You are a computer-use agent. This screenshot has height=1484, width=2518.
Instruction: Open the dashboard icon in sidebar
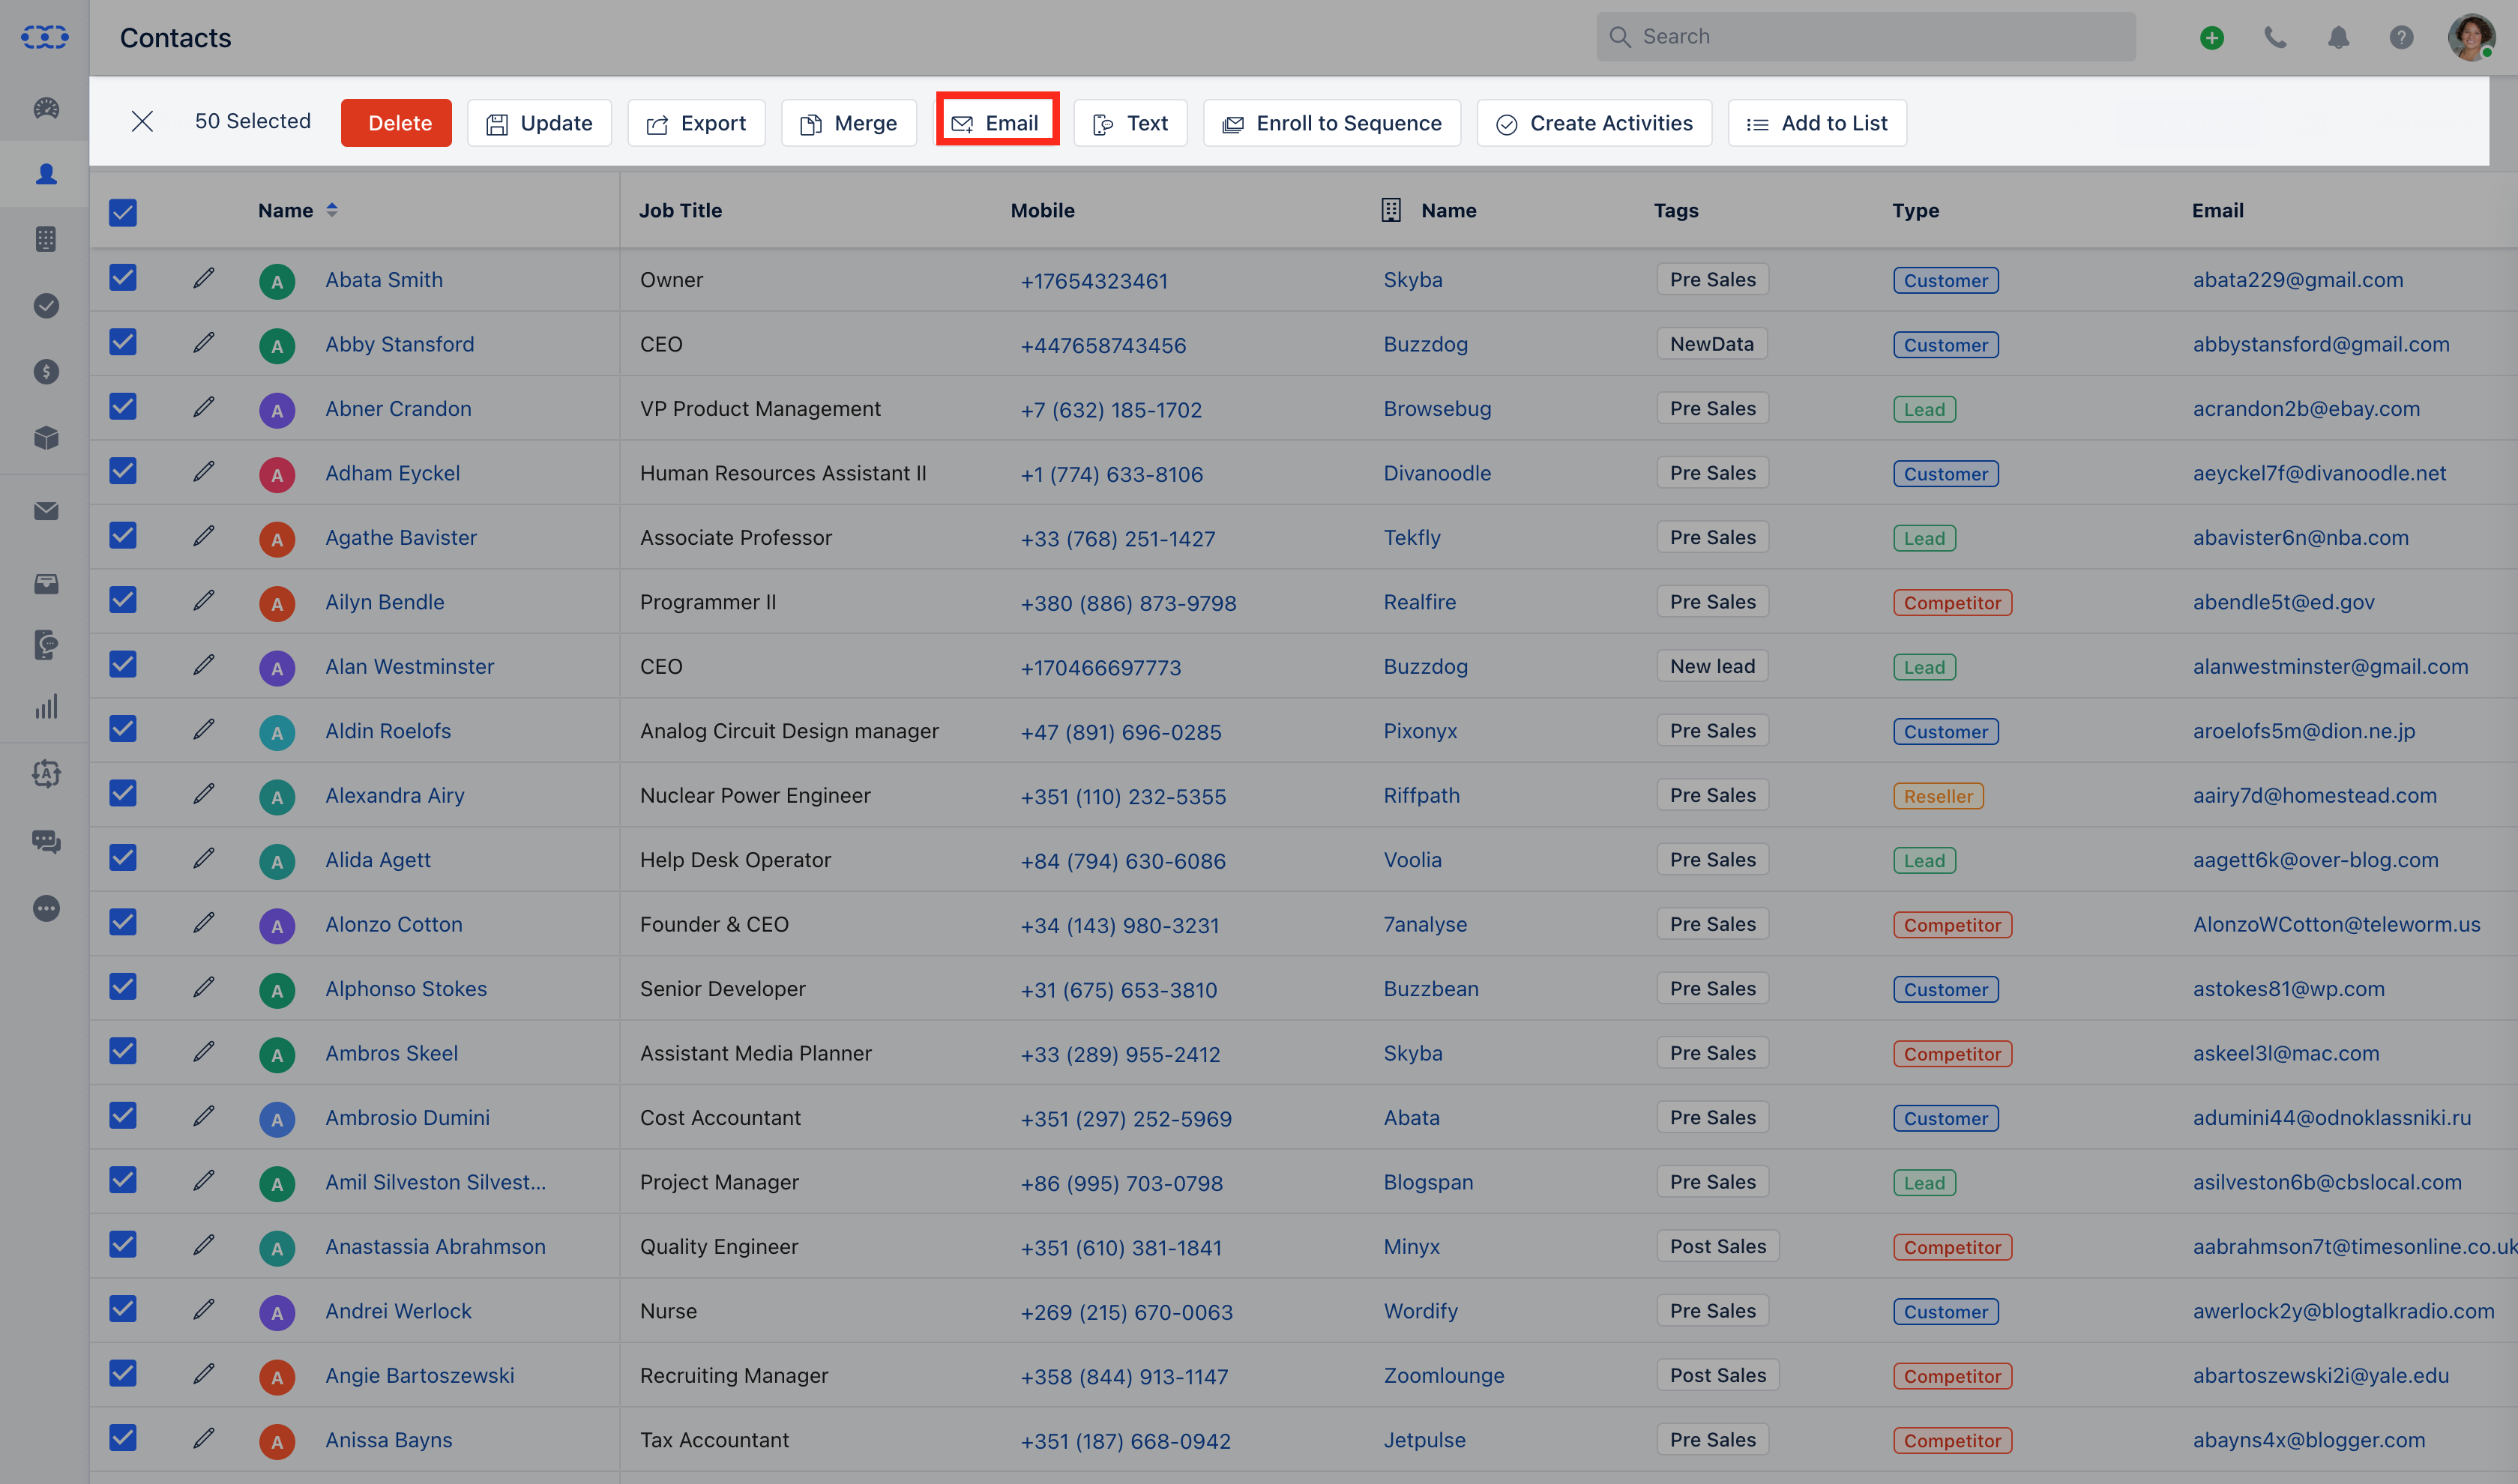[x=46, y=108]
